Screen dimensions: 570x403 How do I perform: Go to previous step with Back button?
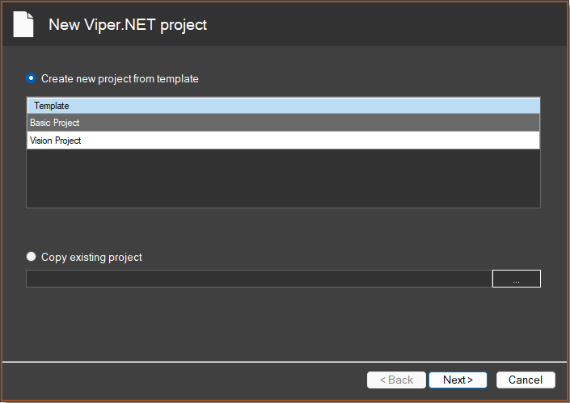click(x=396, y=380)
